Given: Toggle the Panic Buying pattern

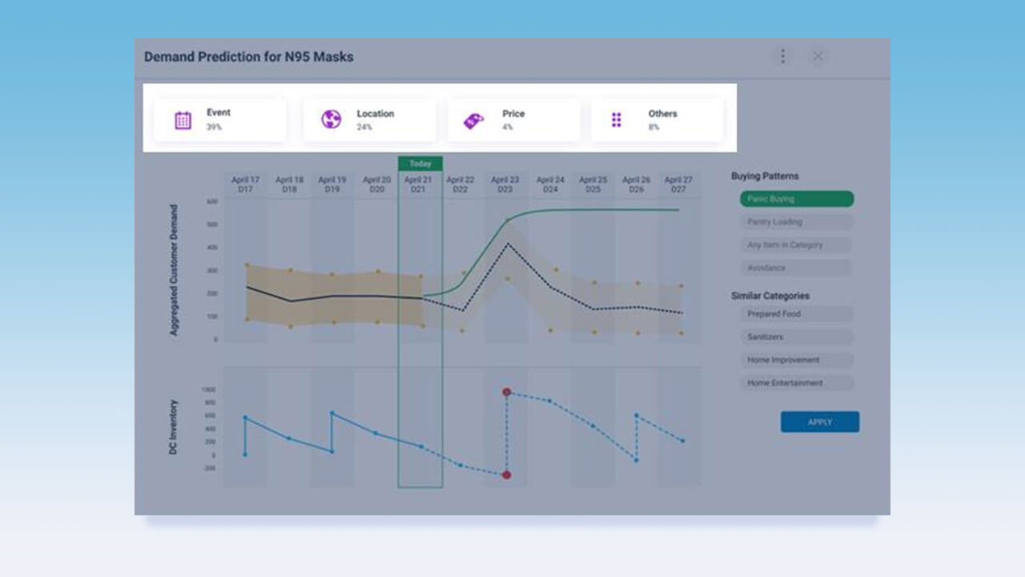Looking at the screenshot, I should 797,199.
